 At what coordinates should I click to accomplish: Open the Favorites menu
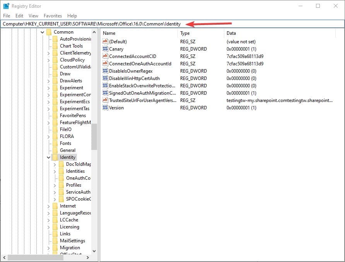[x=53, y=16]
